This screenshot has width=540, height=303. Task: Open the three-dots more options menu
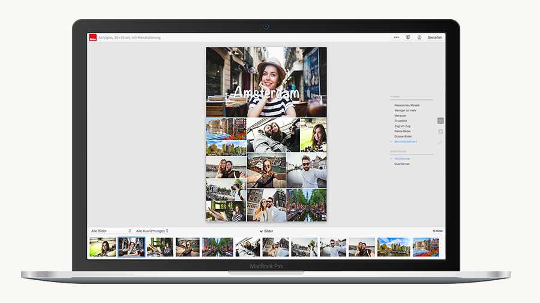coord(396,37)
